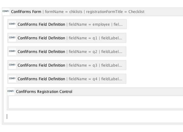The width and height of the screenshot is (183, 132).
Task: Click the registrationFormTitle = Checklist parameter
Action: coord(115,12)
